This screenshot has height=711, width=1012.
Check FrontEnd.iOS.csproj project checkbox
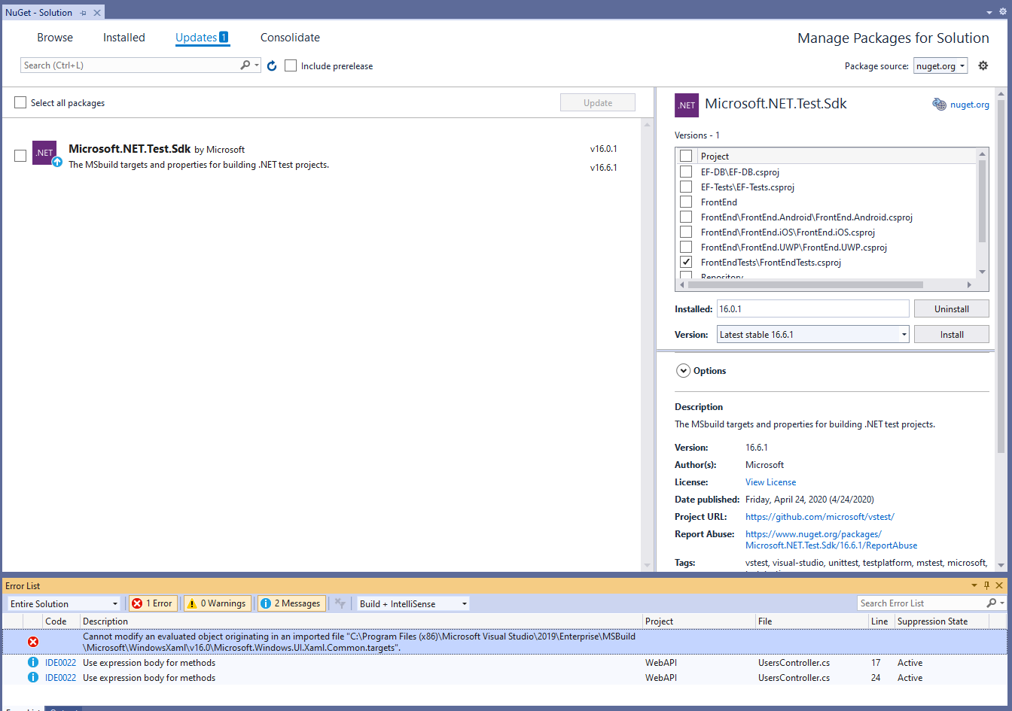point(686,232)
